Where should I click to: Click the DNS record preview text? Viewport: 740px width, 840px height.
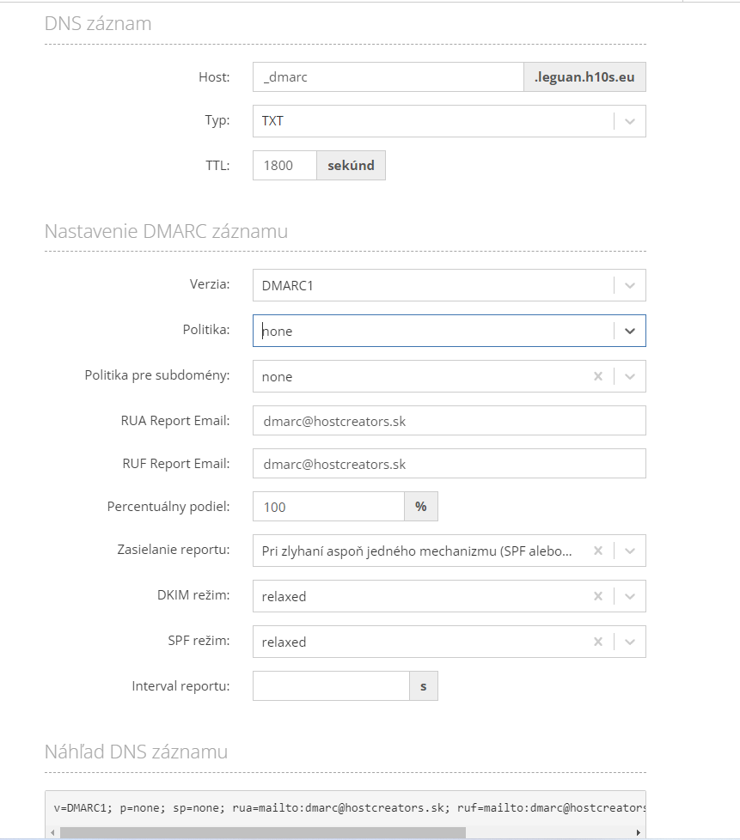tap(349, 808)
